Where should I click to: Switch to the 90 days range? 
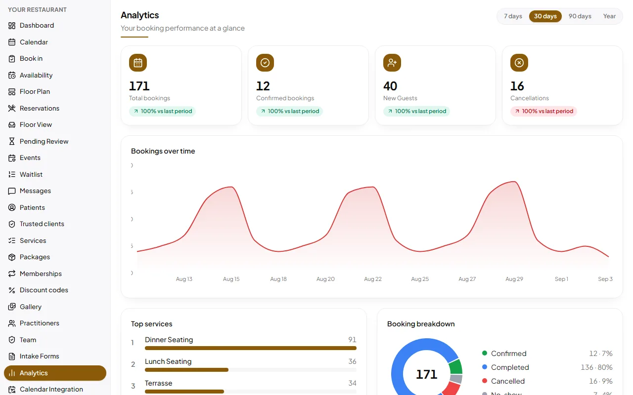click(580, 16)
